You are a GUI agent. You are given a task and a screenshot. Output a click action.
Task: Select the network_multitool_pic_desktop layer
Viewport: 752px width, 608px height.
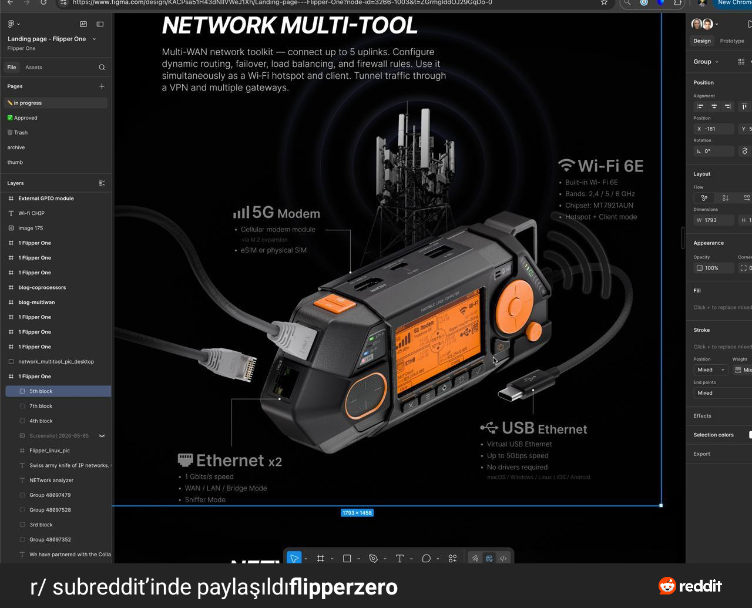57,362
